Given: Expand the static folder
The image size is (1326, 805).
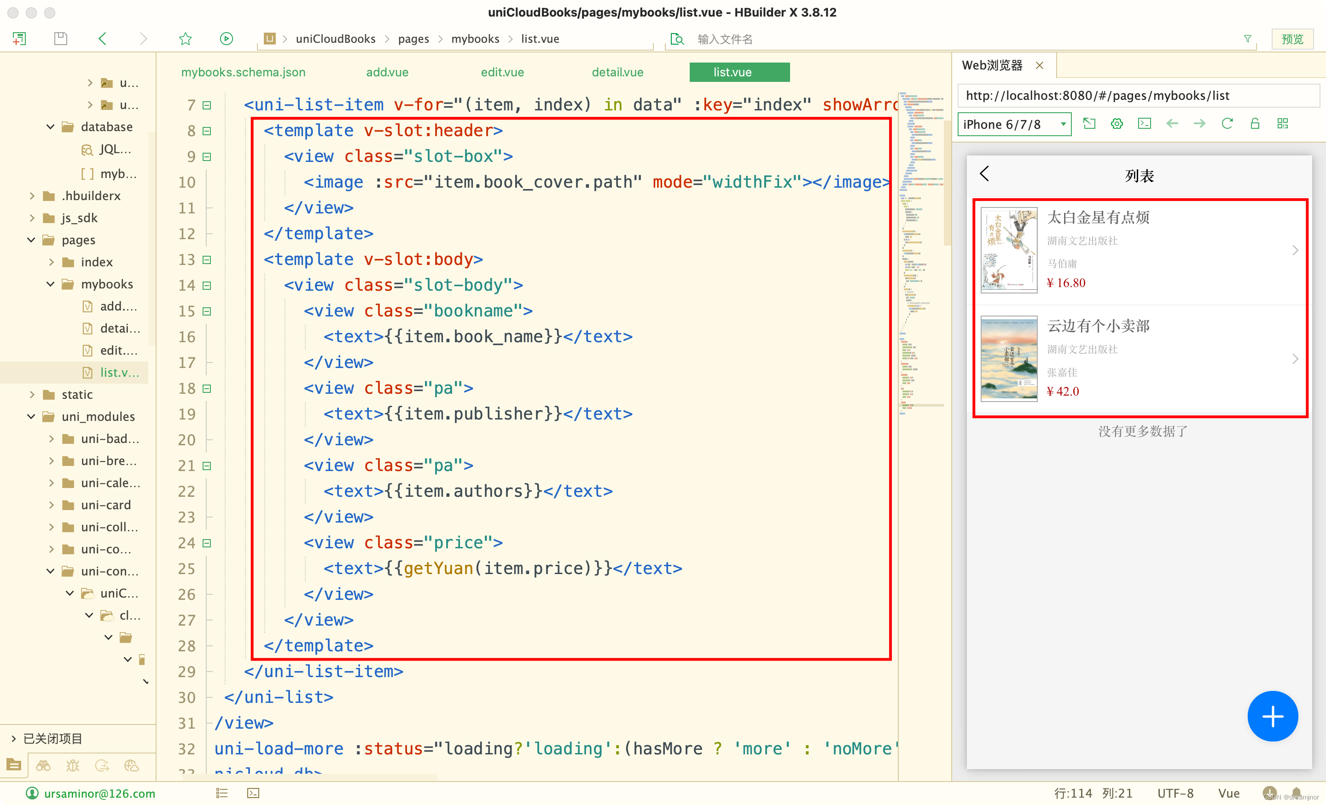Looking at the screenshot, I should tap(32, 394).
